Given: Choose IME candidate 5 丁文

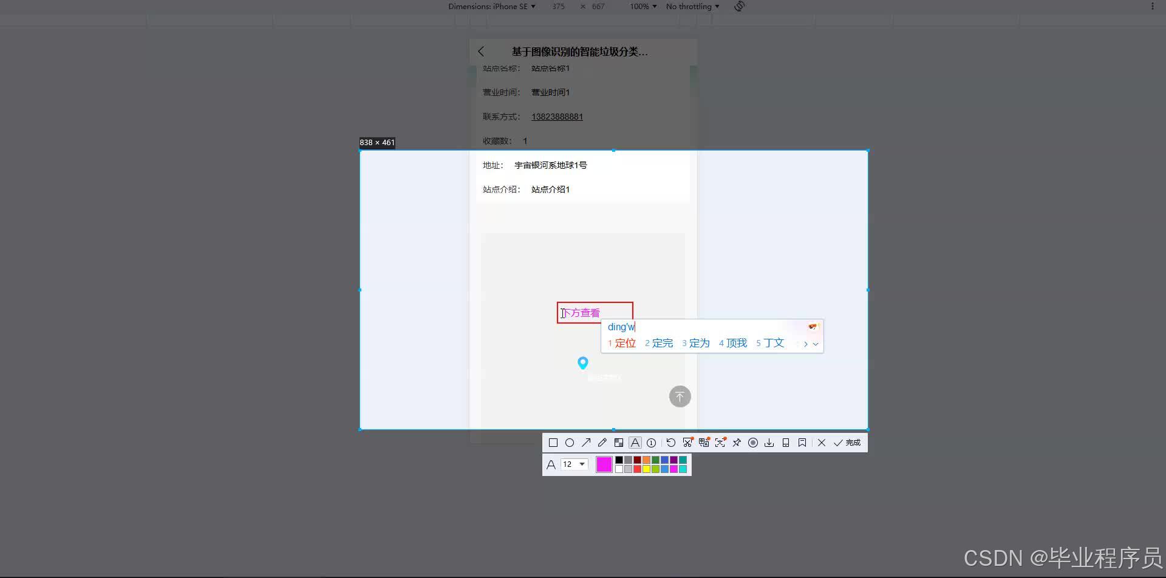Looking at the screenshot, I should click(770, 343).
